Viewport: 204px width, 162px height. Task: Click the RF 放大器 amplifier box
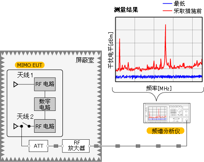pyautogui.click(x=76, y=146)
